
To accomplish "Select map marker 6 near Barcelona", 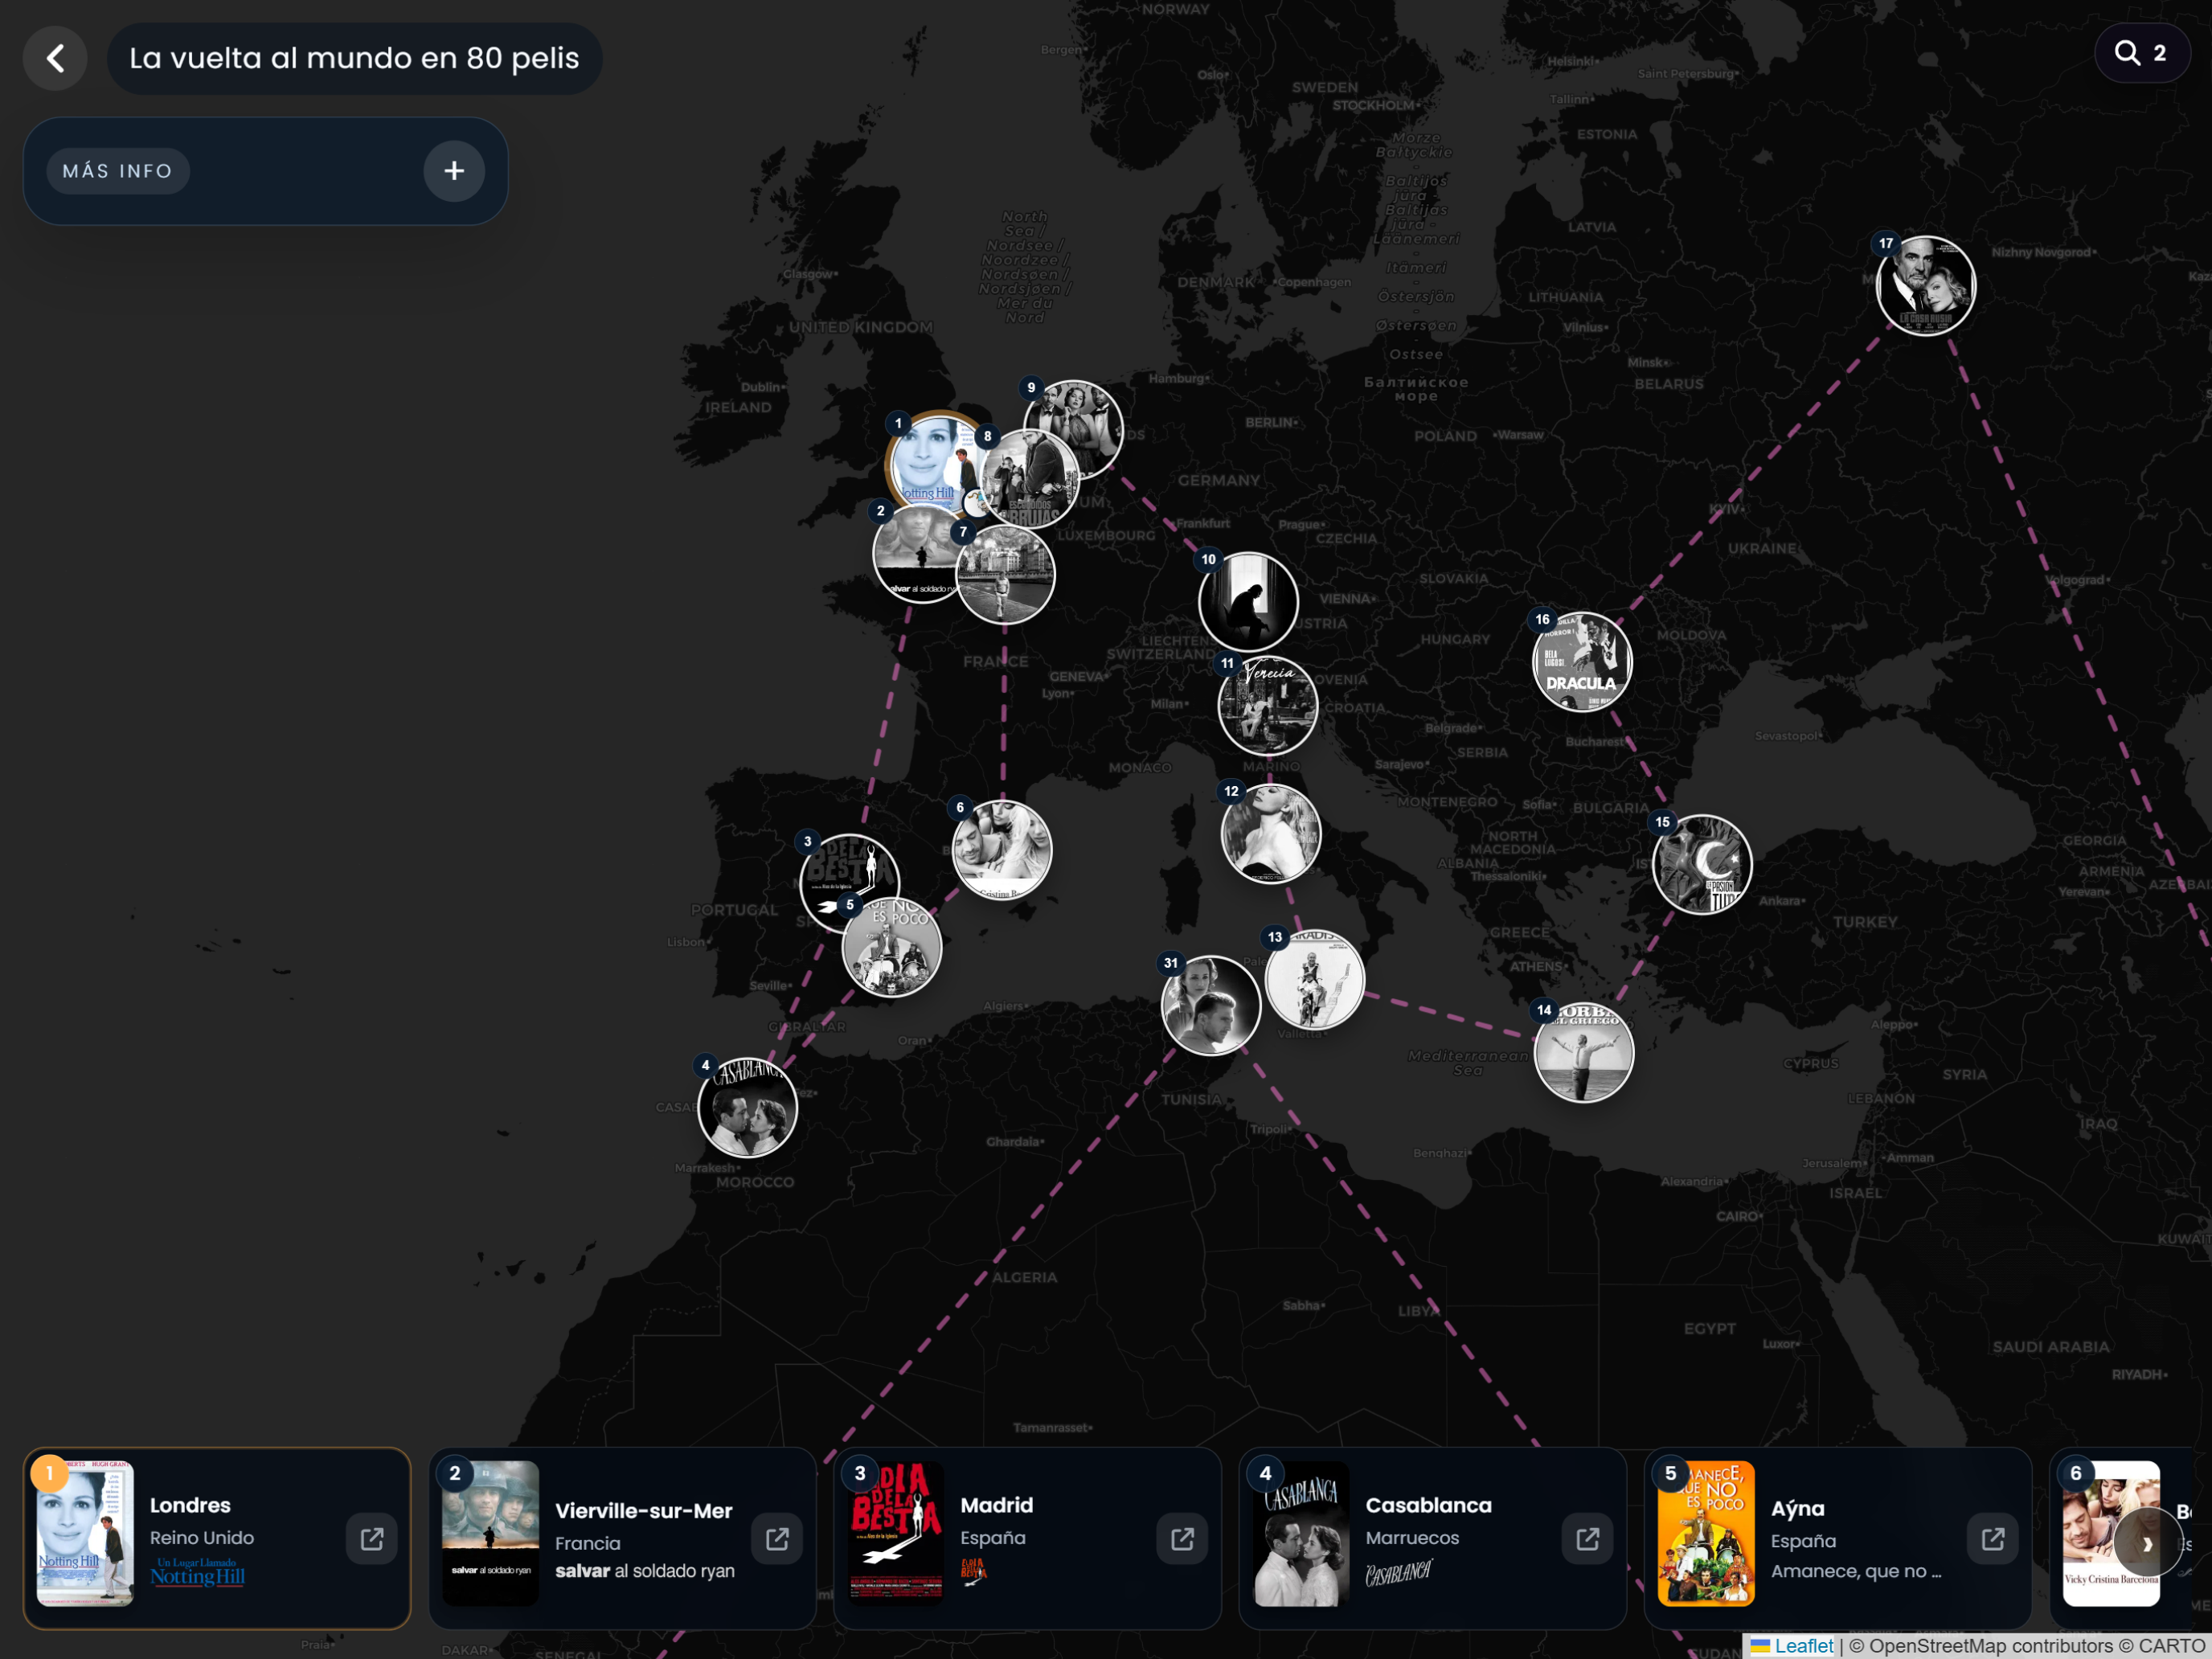I will coord(1002,850).
